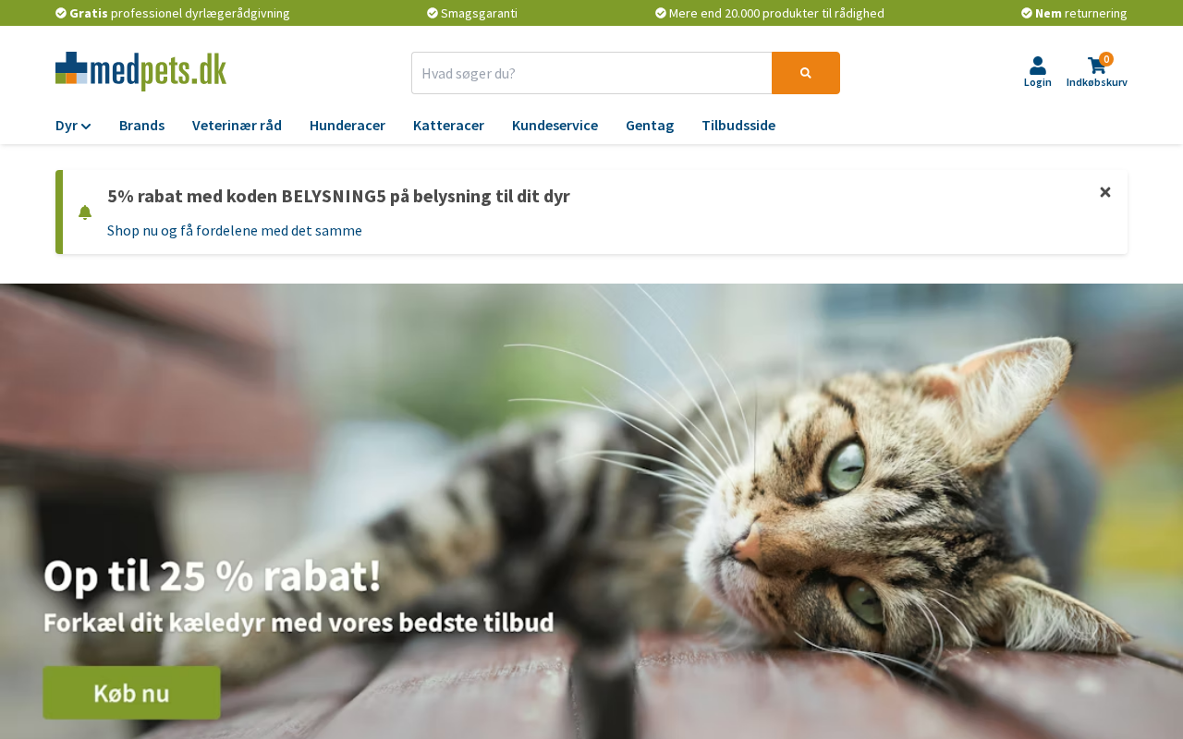Go to the Katteracer page
Screen dimensions: 1183x739
pos(448,126)
